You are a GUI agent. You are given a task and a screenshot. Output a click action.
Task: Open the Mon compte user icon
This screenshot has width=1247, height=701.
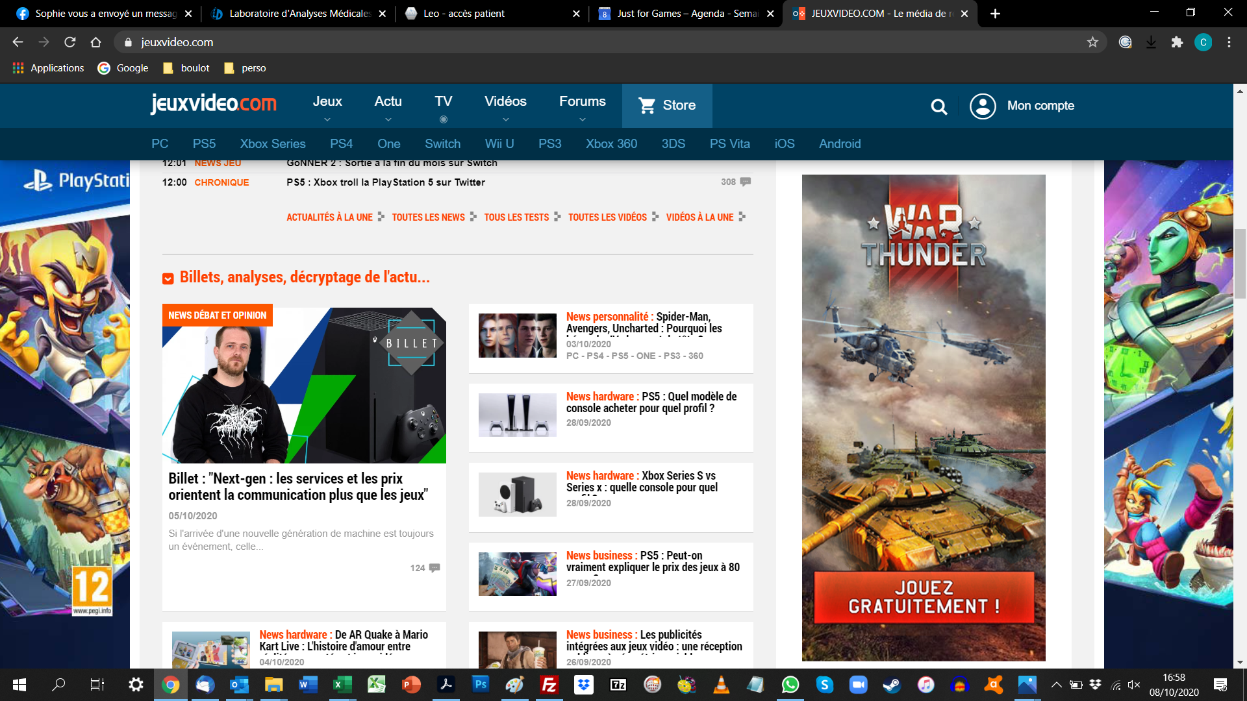(982, 106)
